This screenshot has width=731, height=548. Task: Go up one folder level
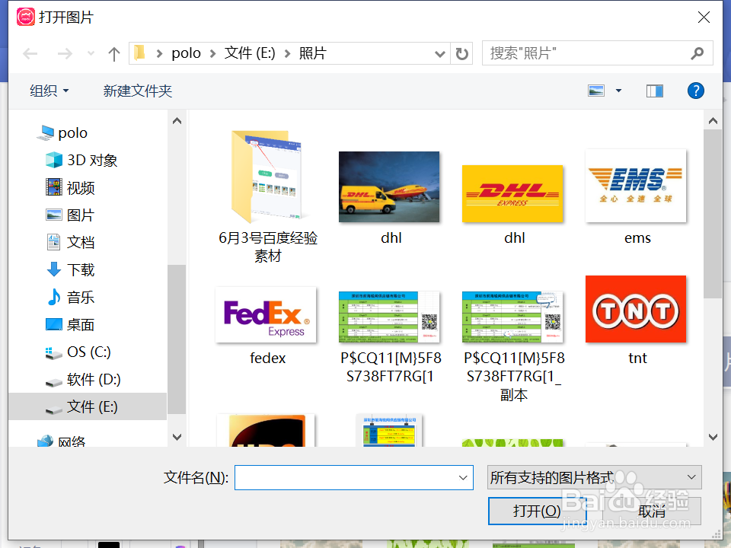click(113, 53)
